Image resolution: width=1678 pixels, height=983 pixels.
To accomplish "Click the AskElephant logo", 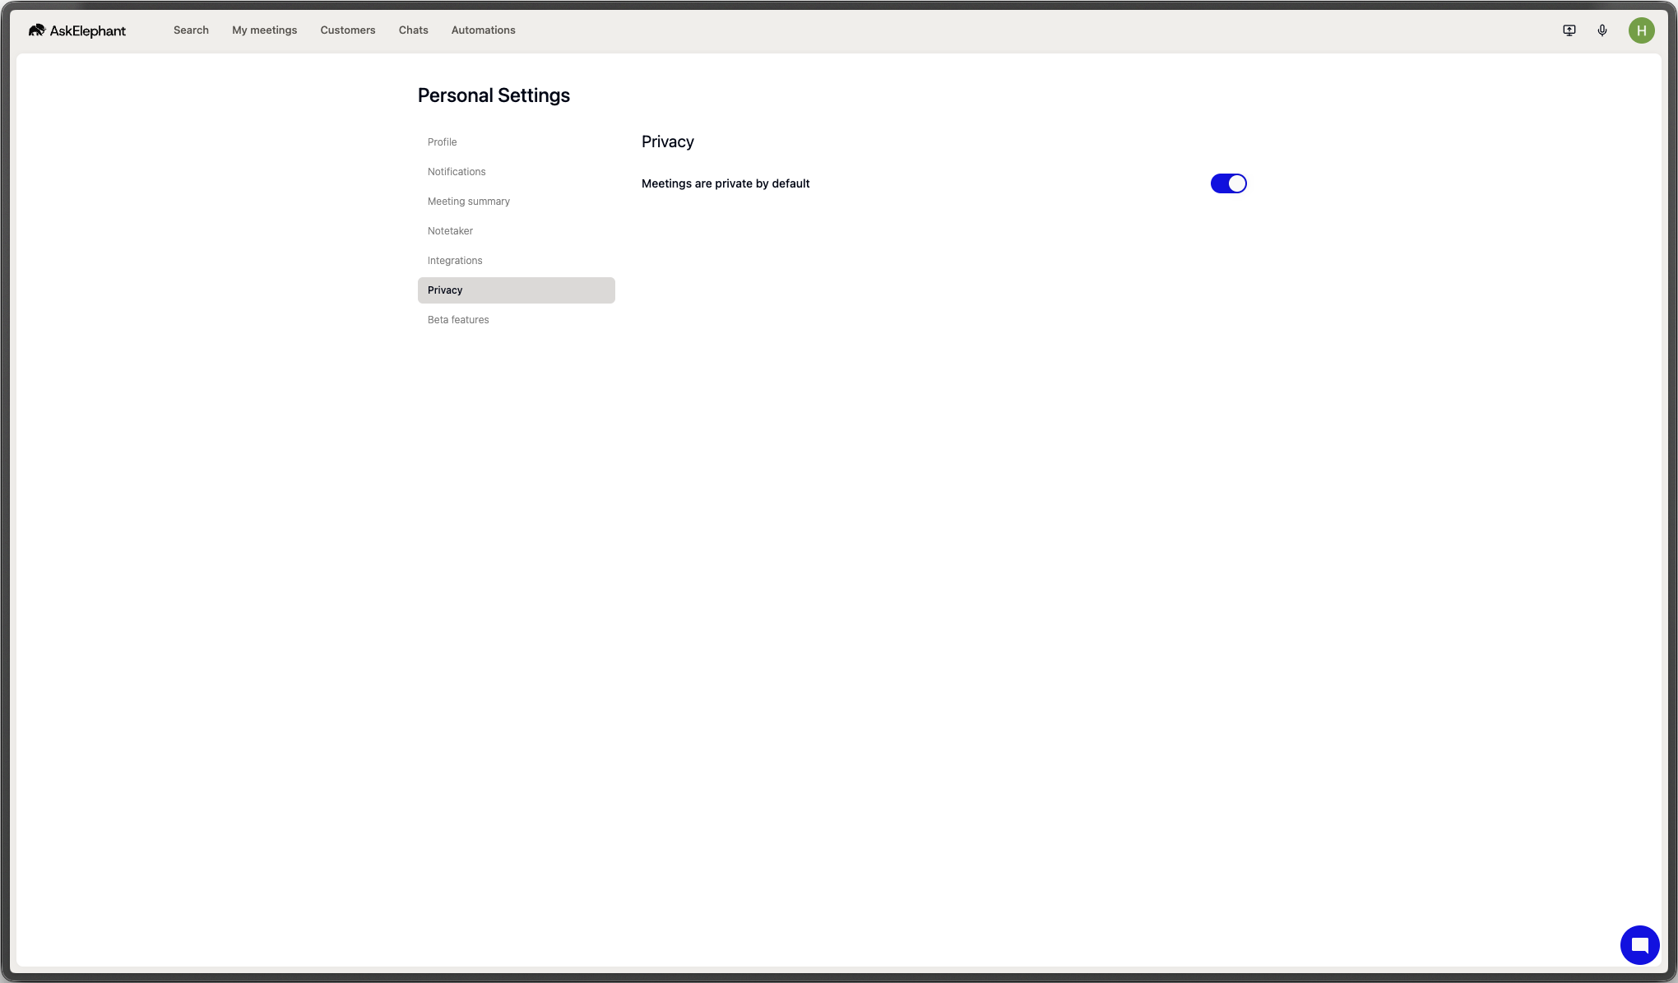I will [77, 30].
